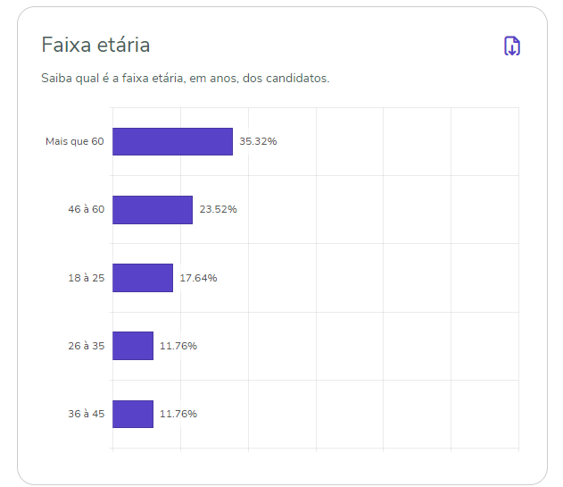Click the download chart file icon
The width and height of the screenshot is (563, 487).
[512, 46]
